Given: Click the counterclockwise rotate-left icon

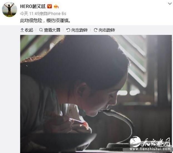Looking at the screenshot, I should (68, 30).
